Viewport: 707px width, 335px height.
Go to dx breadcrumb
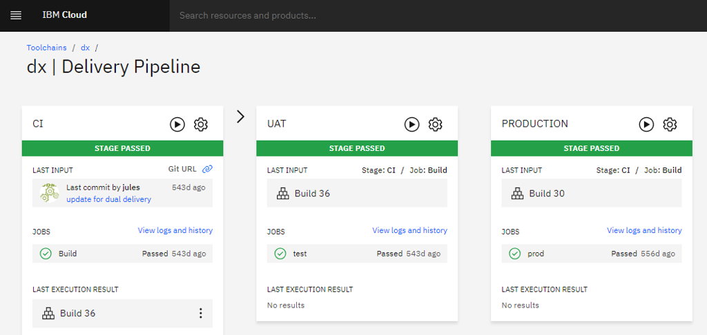85,48
